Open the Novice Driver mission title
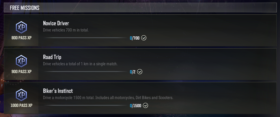 [56, 23]
